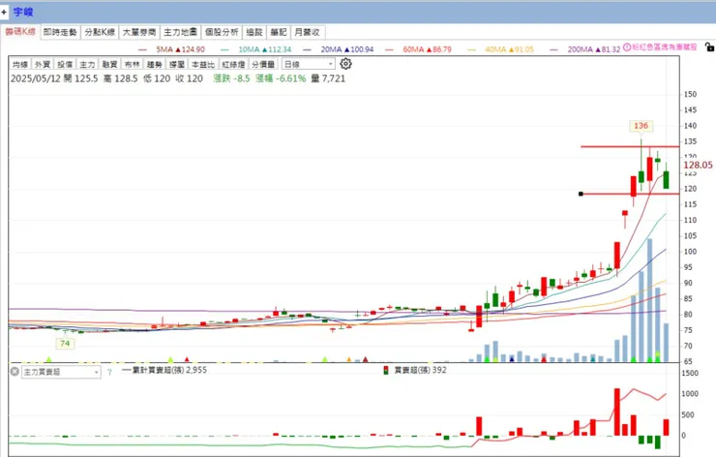The width and height of the screenshot is (716, 457).
Task: Toggle the 主力 overlay button
Action: click(x=87, y=65)
